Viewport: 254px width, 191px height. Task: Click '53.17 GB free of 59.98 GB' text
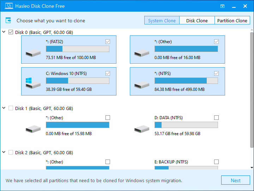coord(177,134)
